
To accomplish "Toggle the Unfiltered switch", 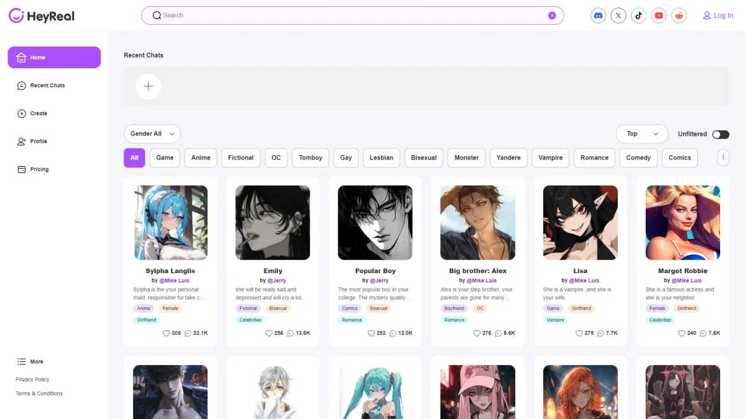I will 720,134.
